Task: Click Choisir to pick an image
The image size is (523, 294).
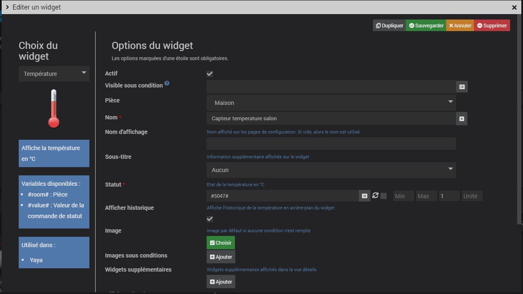Action: point(221,243)
